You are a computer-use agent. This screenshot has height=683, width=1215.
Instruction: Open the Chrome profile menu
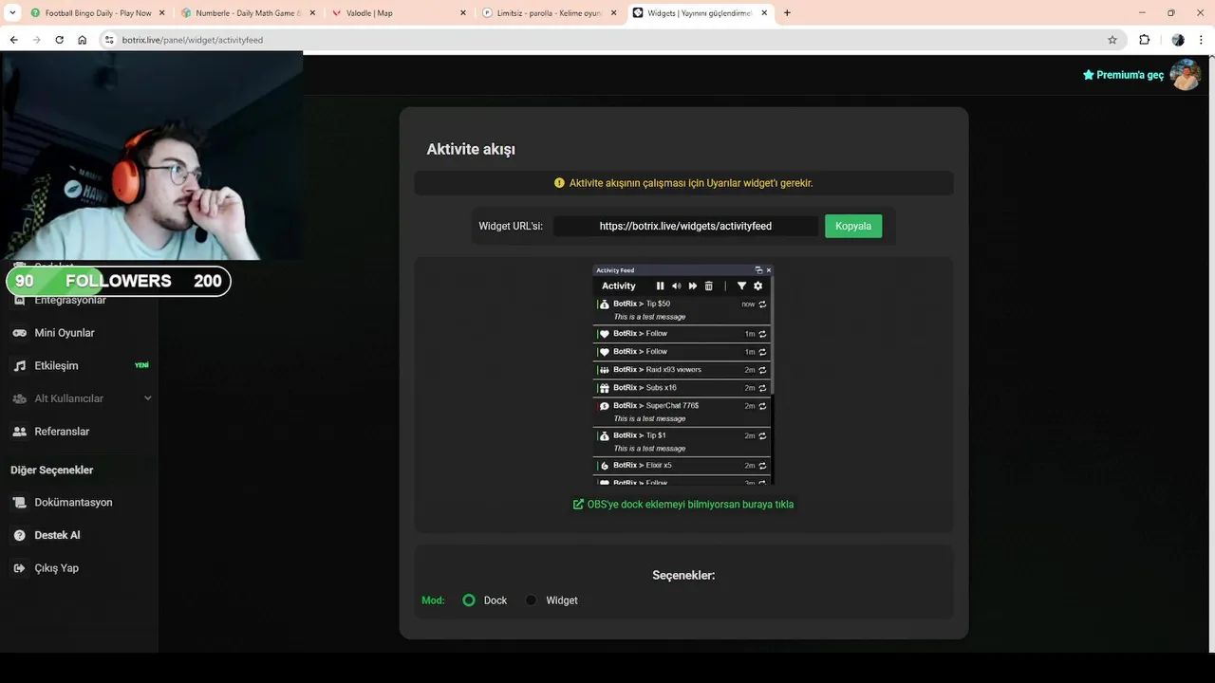coord(1178,40)
